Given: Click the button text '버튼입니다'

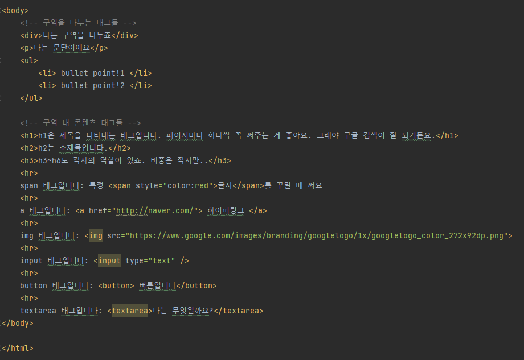Looking at the screenshot, I should [x=157, y=286].
